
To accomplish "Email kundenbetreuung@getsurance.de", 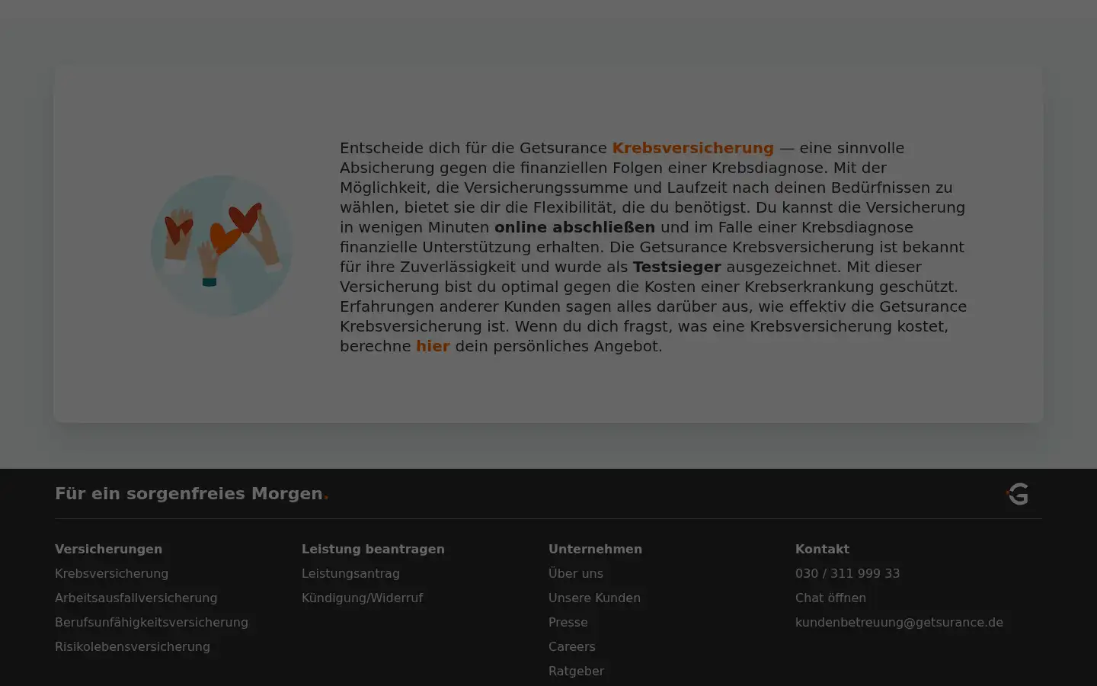I will click(x=899, y=622).
